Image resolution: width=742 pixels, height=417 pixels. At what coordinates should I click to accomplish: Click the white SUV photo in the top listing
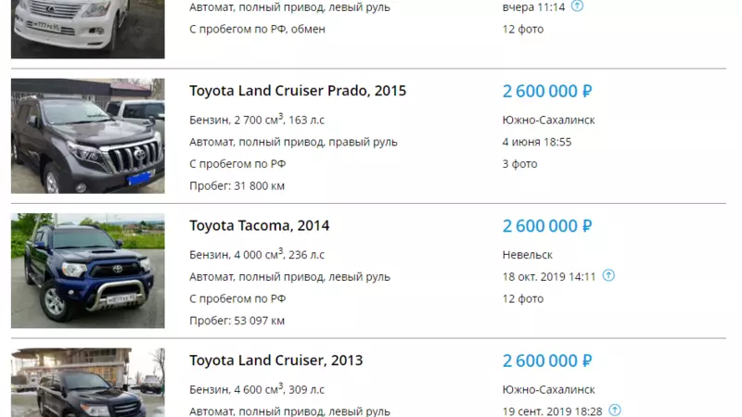coord(88,28)
